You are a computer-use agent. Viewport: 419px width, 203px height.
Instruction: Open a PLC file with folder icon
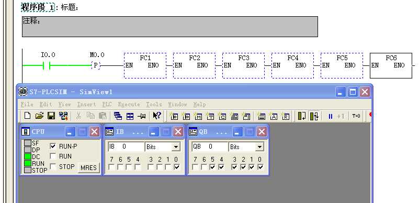click(x=39, y=116)
